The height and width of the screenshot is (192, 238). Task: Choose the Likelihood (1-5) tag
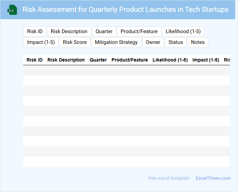pyautogui.click(x=183, y=31)
